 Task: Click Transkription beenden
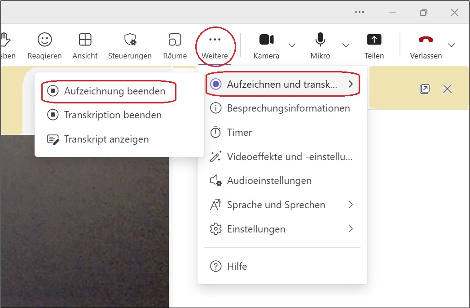click(x=112, y=115)
